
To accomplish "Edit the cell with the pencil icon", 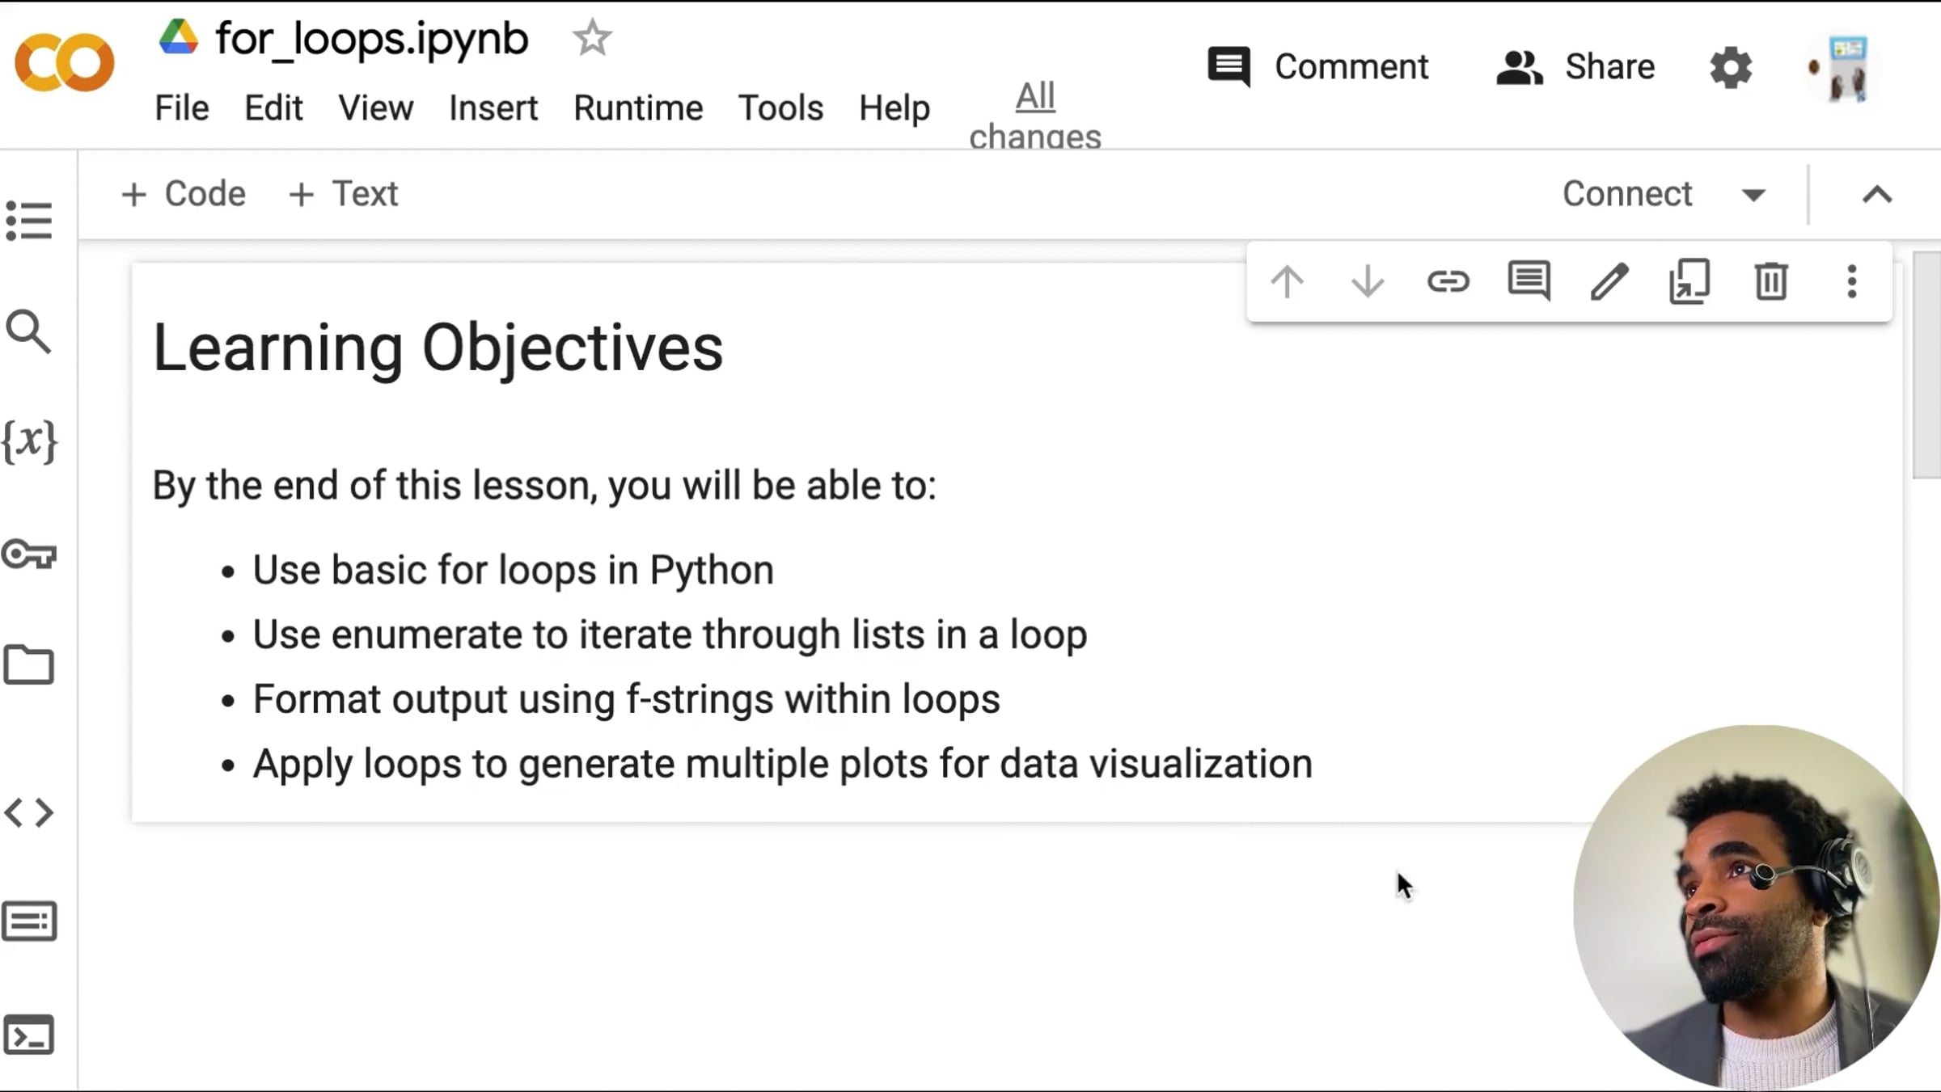I will (x=1609, y=282).
